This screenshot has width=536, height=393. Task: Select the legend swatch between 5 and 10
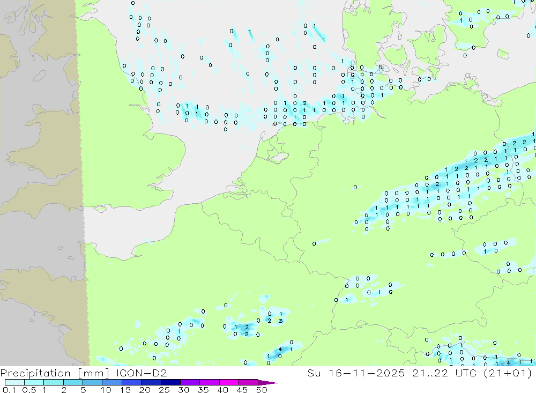[x=92, y=382]
